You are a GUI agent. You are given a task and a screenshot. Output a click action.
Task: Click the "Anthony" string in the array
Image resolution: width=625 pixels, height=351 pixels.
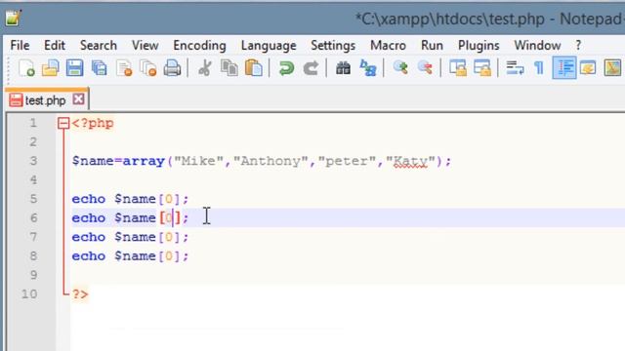[x=271, y=161]
